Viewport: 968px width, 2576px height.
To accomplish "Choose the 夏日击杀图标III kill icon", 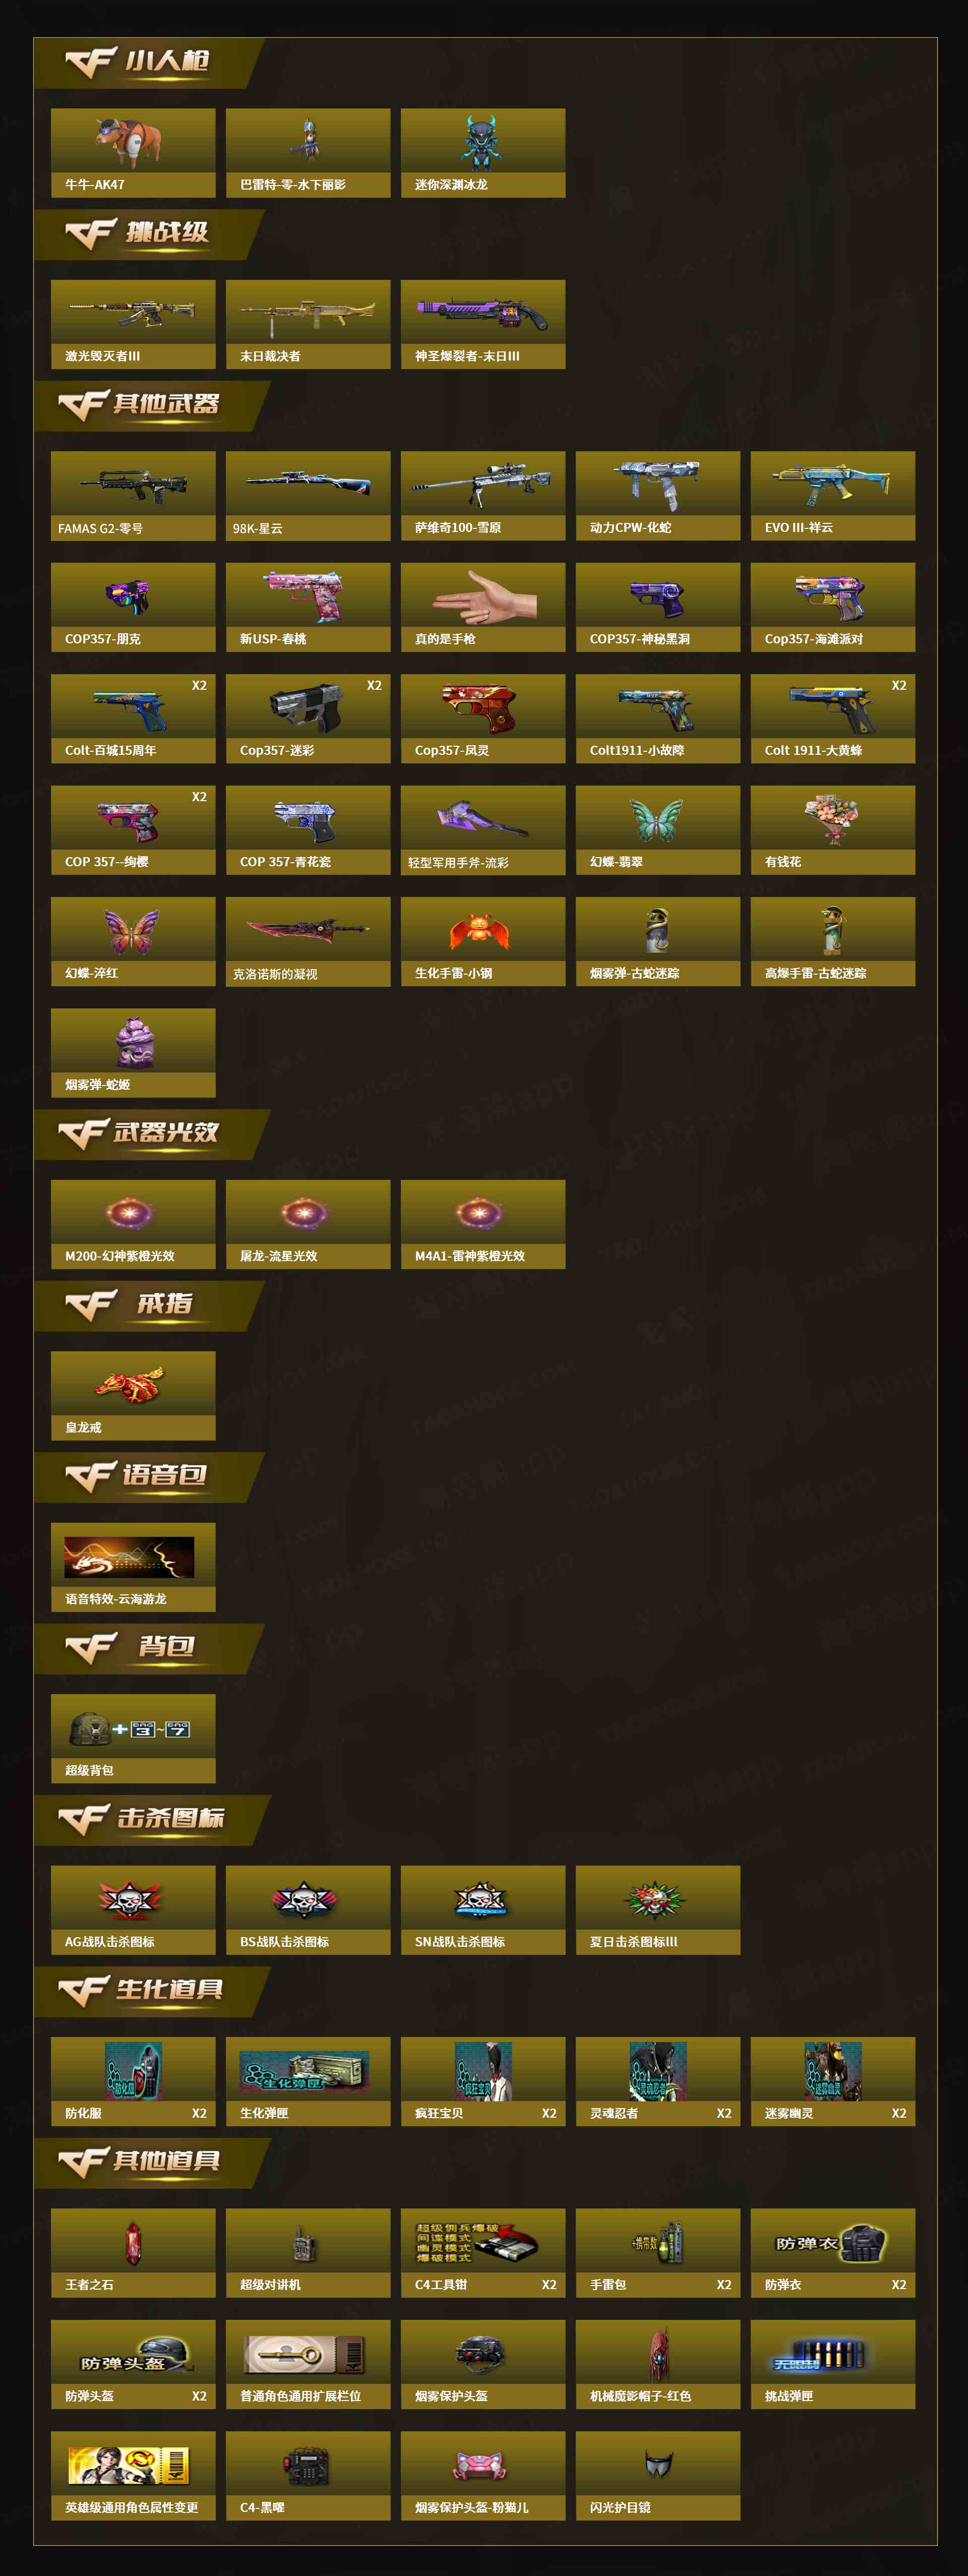I will pyautogui.click(x=658, y=1910).
